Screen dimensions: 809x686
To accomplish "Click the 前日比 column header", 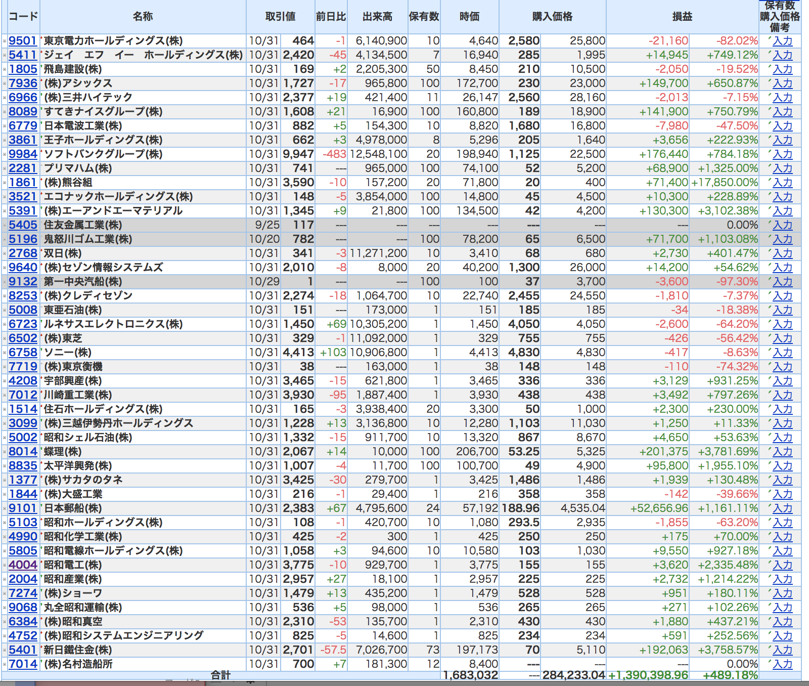I will pyautogui.click(x=331, y=17).
